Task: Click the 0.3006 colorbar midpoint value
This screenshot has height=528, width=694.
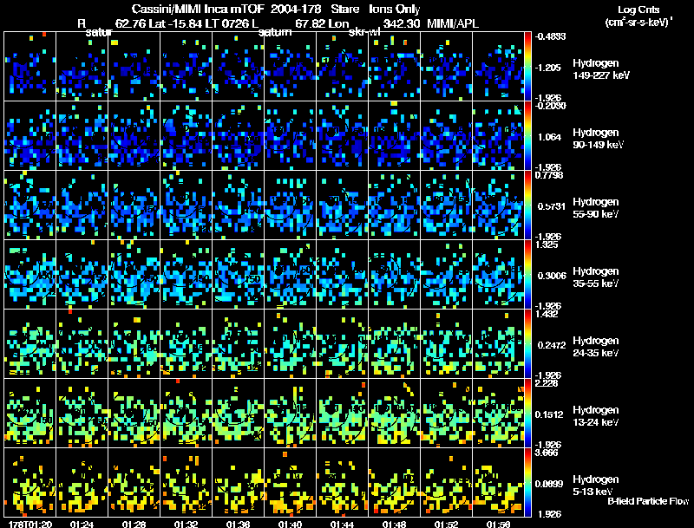Action: 552,276
